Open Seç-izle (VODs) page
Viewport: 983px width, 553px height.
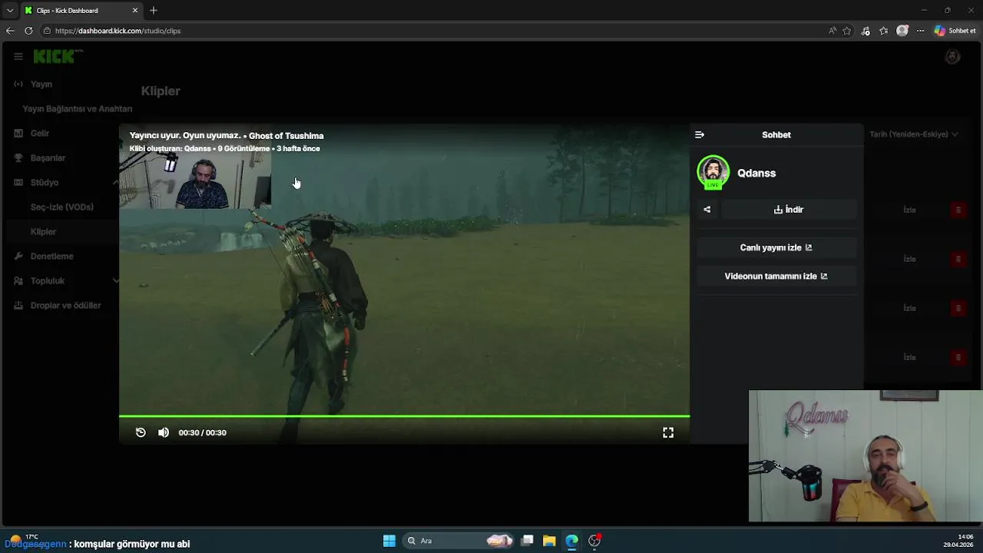62,207
